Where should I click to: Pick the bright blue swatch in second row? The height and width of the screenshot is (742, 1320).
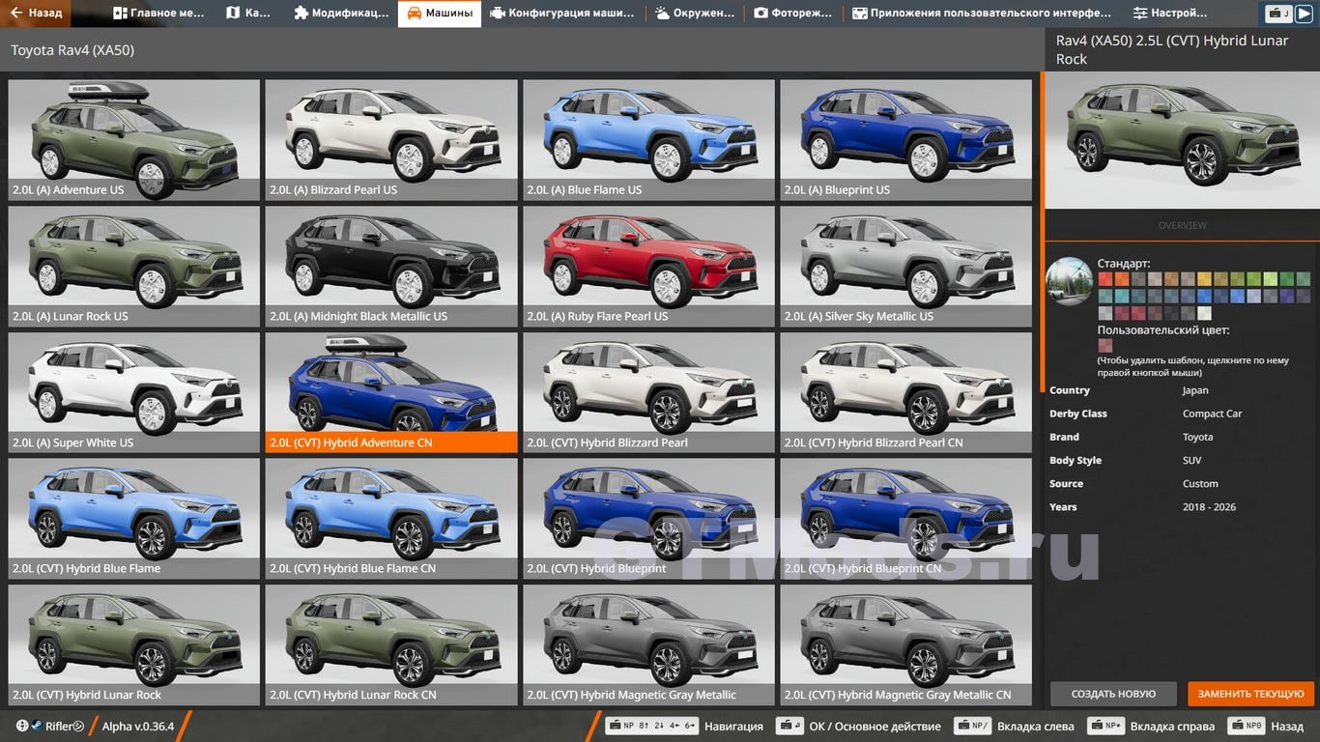(1204, 296)
